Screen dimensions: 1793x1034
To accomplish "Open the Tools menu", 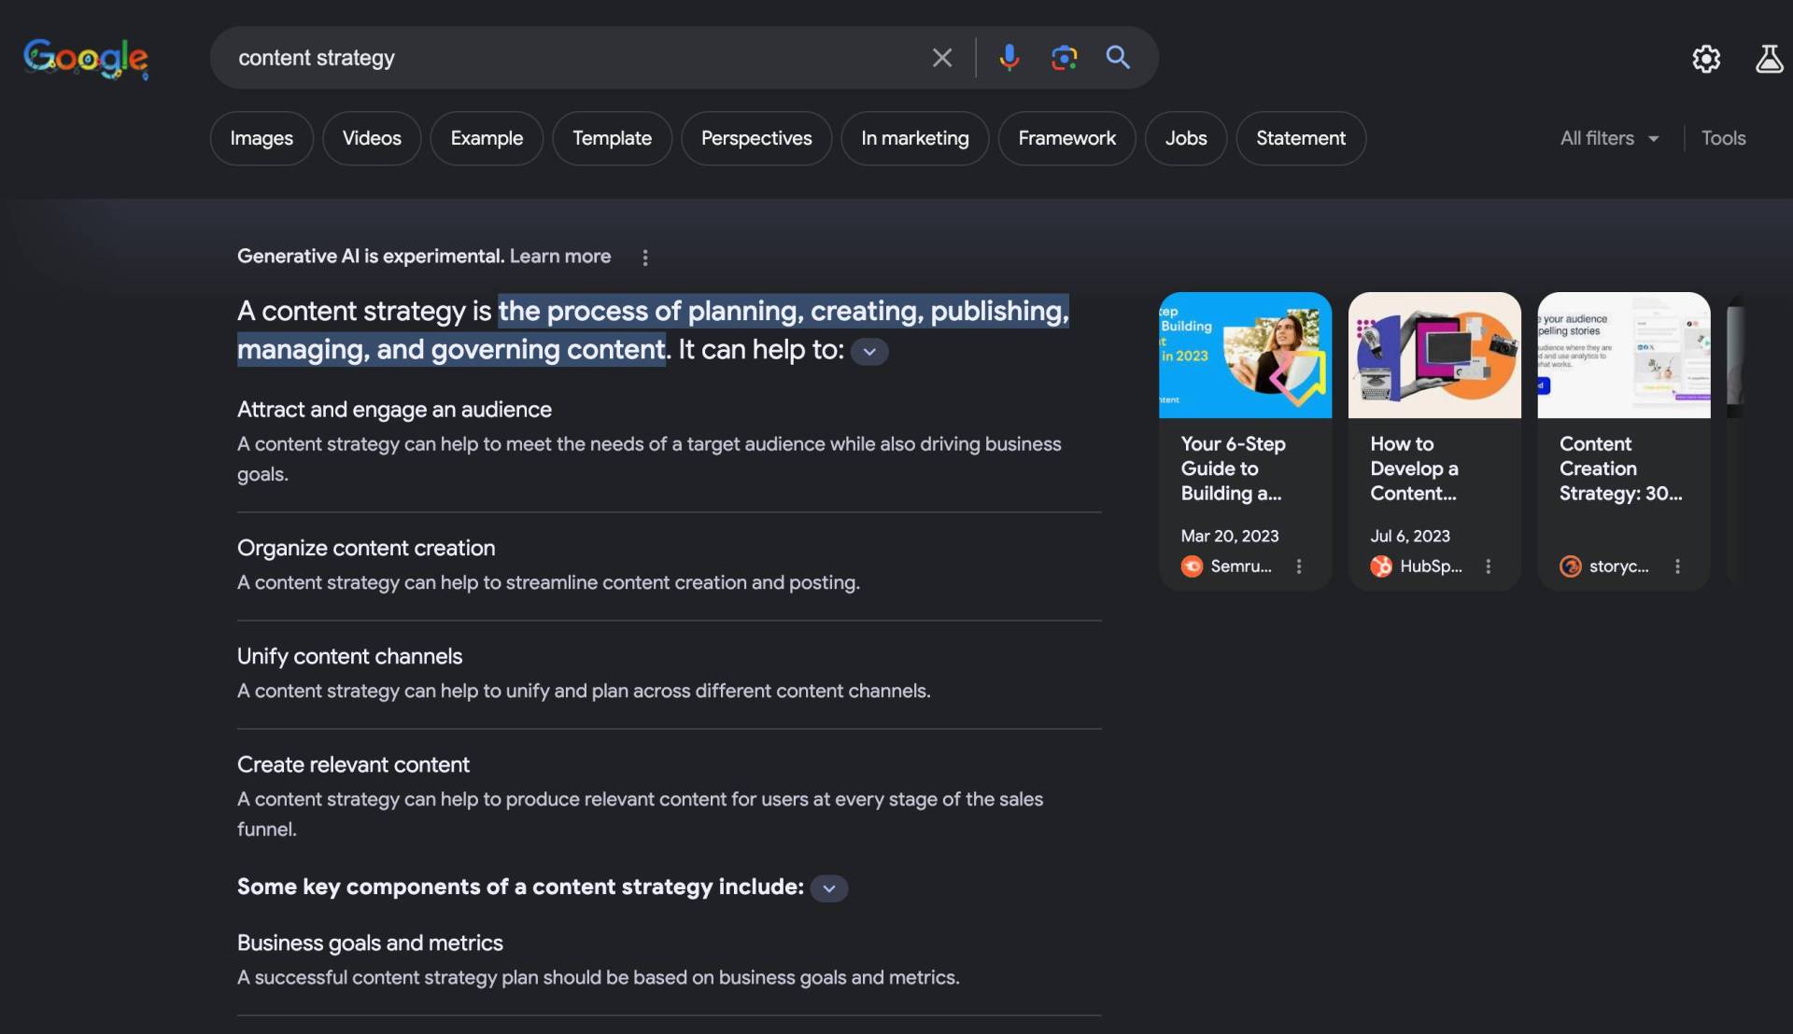I will [x=1723, y=138].
